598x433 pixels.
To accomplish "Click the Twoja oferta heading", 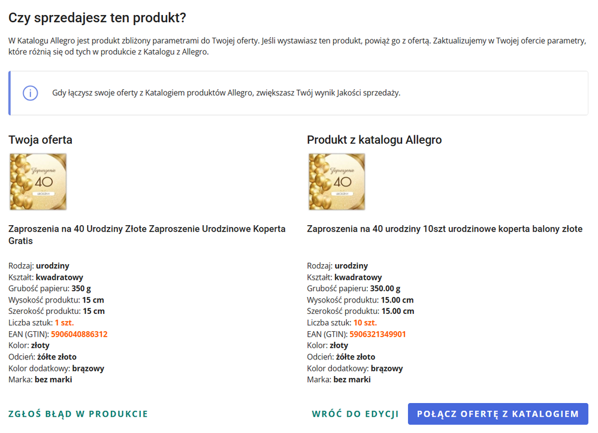I will click(40, 140).
